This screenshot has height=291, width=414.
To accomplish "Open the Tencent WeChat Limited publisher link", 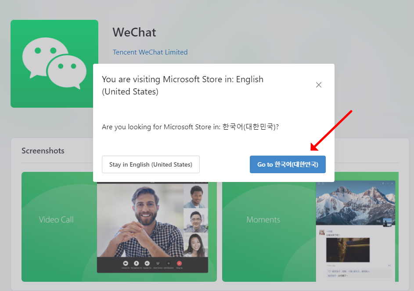I will point(150,52).
